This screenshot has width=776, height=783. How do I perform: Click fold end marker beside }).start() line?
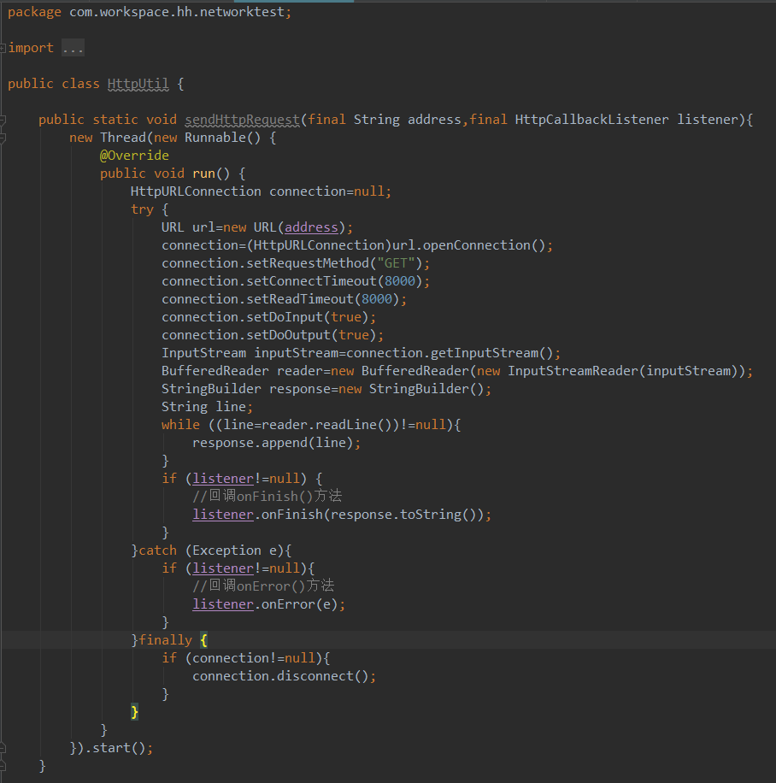coord(3,748)
